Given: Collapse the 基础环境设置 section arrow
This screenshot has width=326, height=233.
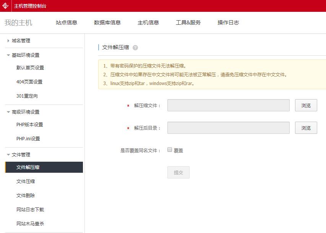Looking at the screenshot, I should coord(8,55).
